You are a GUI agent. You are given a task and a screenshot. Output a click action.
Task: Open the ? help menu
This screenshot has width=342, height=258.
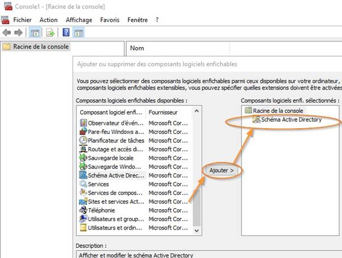tap(157, 20)
